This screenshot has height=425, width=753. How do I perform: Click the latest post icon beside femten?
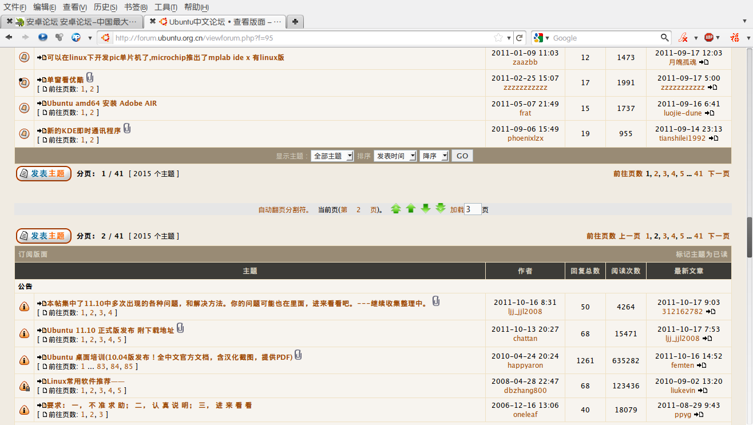point(702,366)
